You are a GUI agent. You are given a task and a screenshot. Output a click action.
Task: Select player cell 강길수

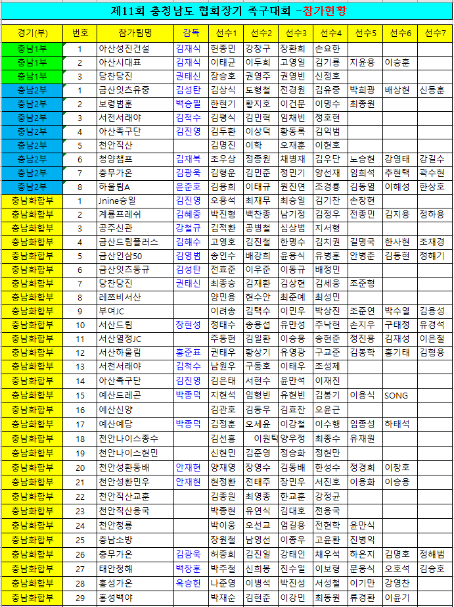tap(435, 160)
